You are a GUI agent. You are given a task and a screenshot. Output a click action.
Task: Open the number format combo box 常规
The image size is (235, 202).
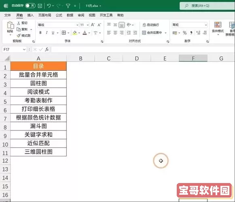point(190,25)
